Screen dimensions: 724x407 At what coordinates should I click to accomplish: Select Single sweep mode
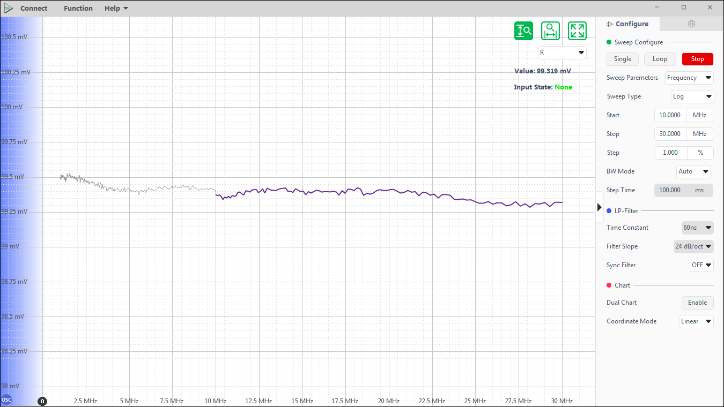click(x=622, y=59)
